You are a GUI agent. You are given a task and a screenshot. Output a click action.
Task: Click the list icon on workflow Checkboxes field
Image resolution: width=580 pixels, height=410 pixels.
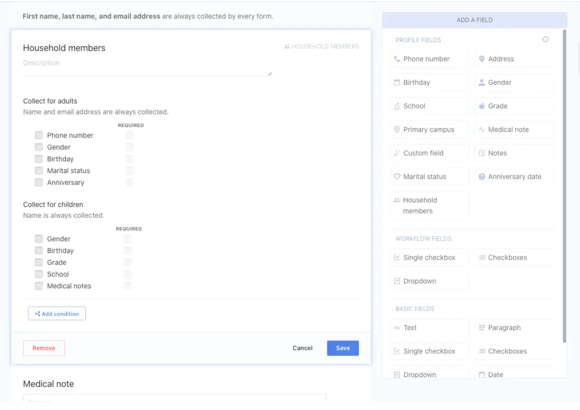point(482,258)
